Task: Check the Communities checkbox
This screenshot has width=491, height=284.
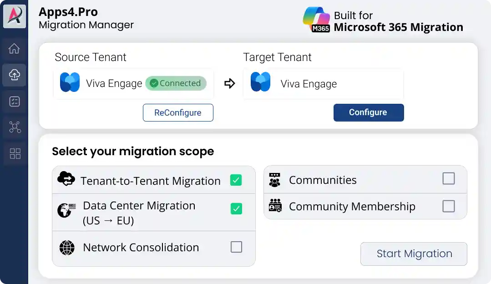Action: [x=448, y=178]
